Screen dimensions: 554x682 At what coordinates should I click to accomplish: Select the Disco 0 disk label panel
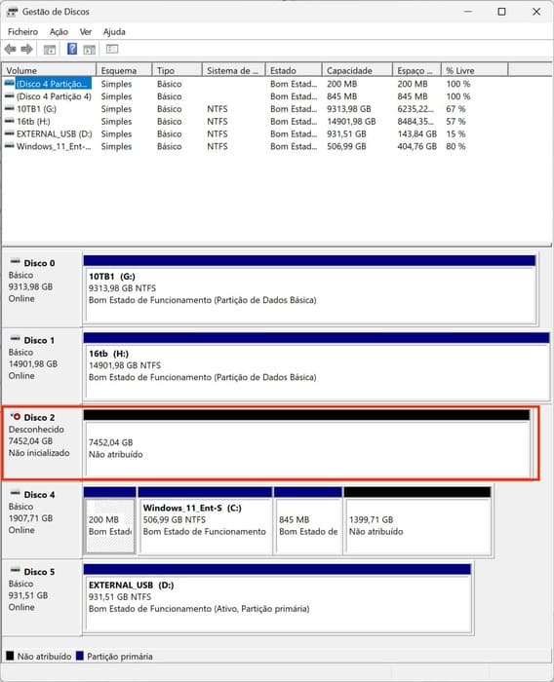[x=42, y=288]
